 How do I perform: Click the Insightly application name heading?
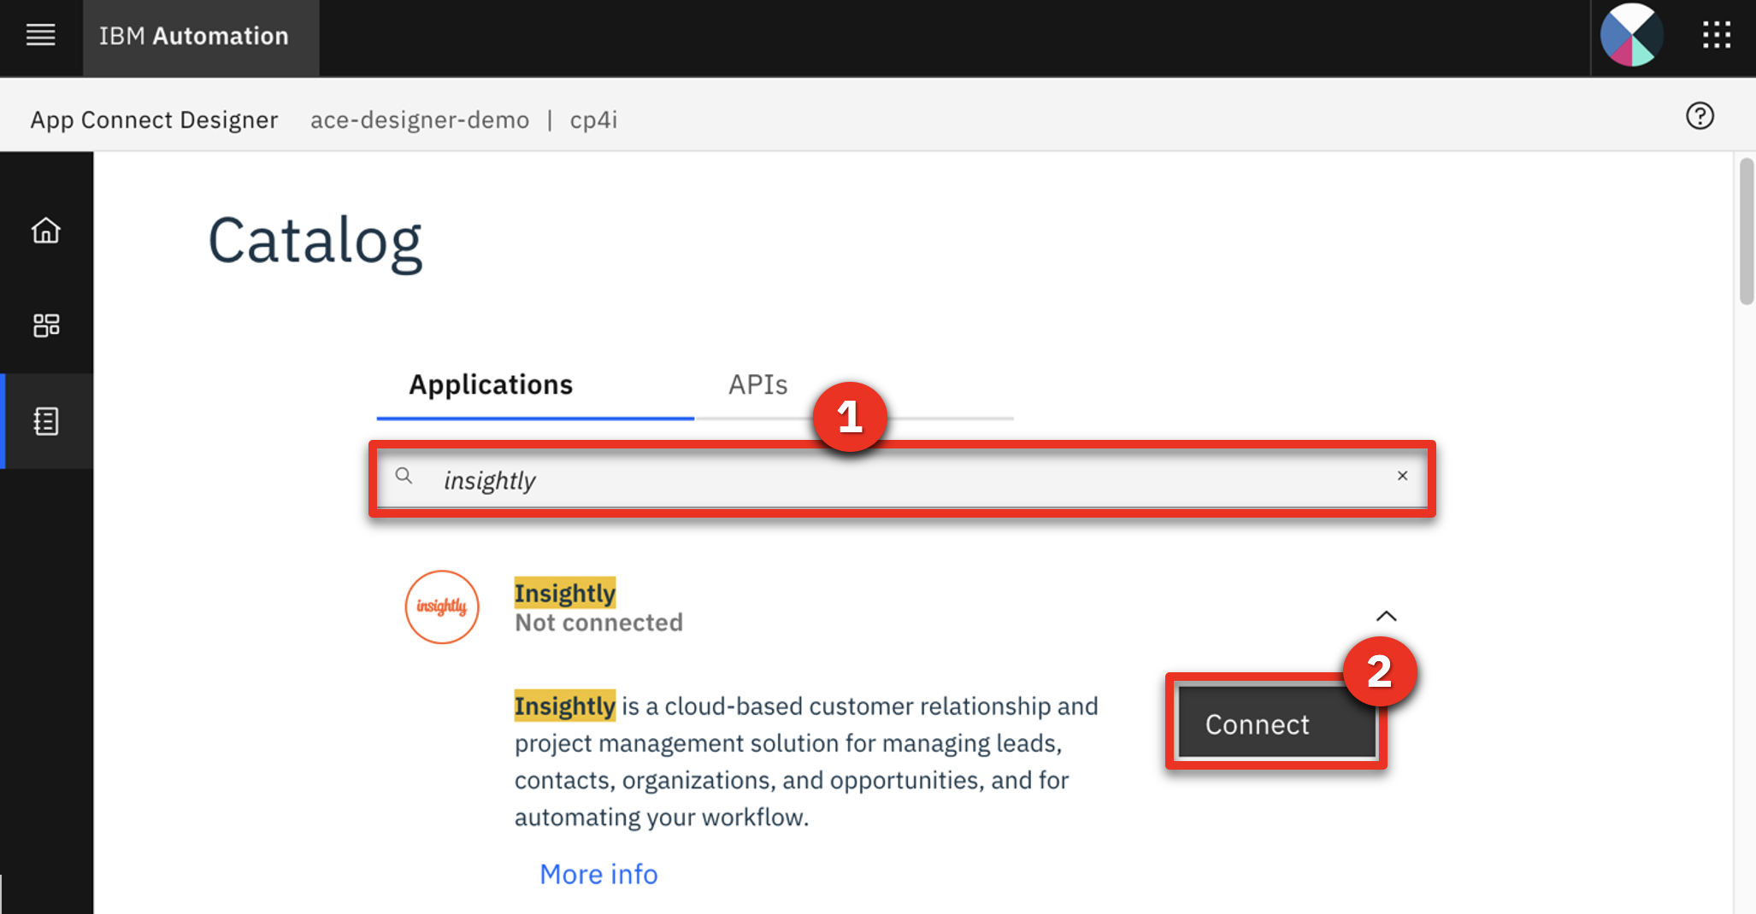[x=564, y=593]
